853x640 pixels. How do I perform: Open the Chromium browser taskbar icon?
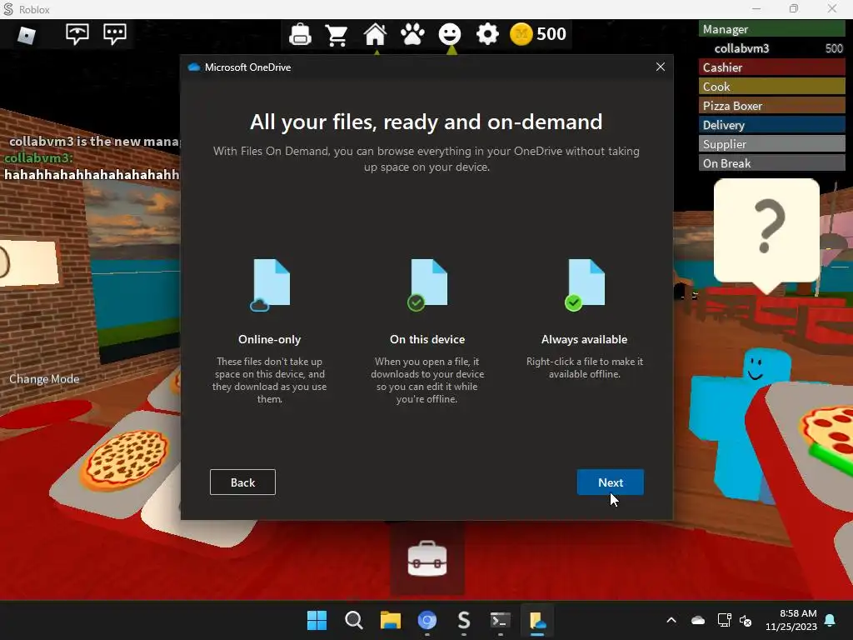427,620
